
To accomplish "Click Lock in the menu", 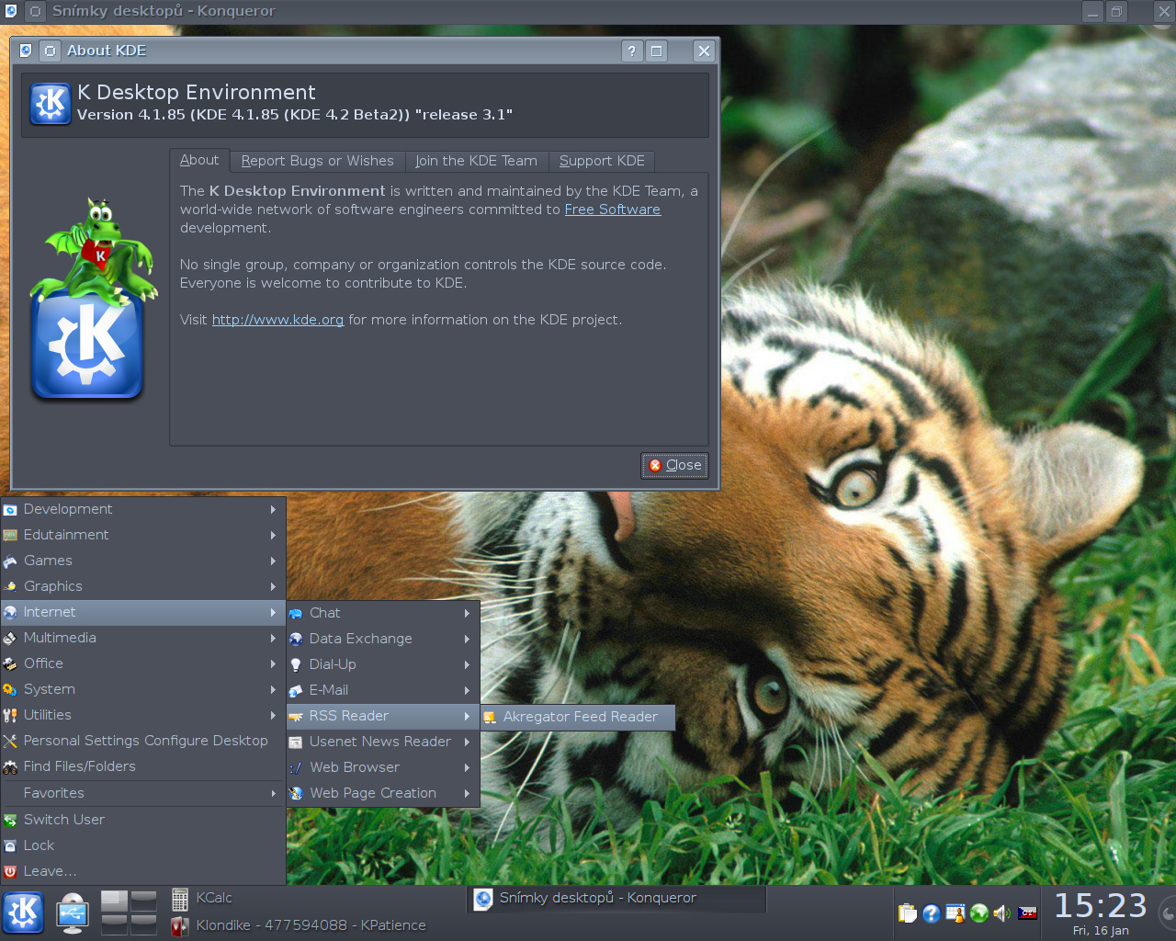I will (x=143, y=845).
